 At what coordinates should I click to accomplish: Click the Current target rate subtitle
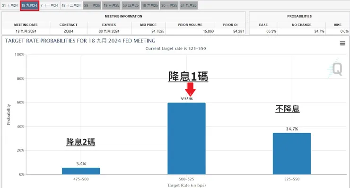click(x=175, y=48)
